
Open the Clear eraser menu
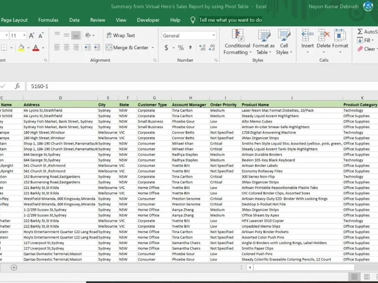pyautogui.click(x=367, y=49)
